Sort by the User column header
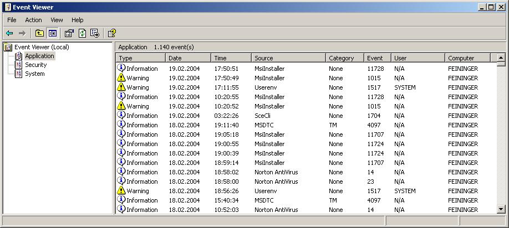This screenshot has width=509, height=228. (418, 58)
